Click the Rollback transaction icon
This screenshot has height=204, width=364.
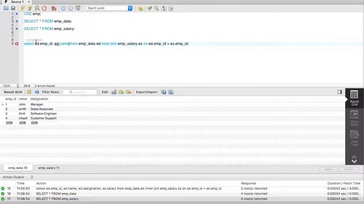coord(71,8)
